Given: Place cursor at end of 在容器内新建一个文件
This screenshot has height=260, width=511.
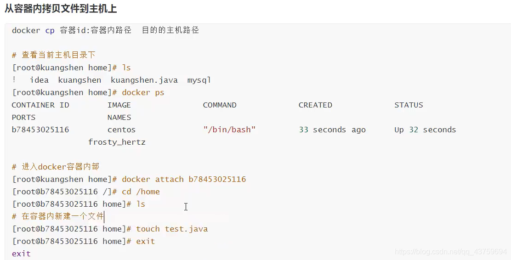Looking at the screenshot, I should coord(104,216).
